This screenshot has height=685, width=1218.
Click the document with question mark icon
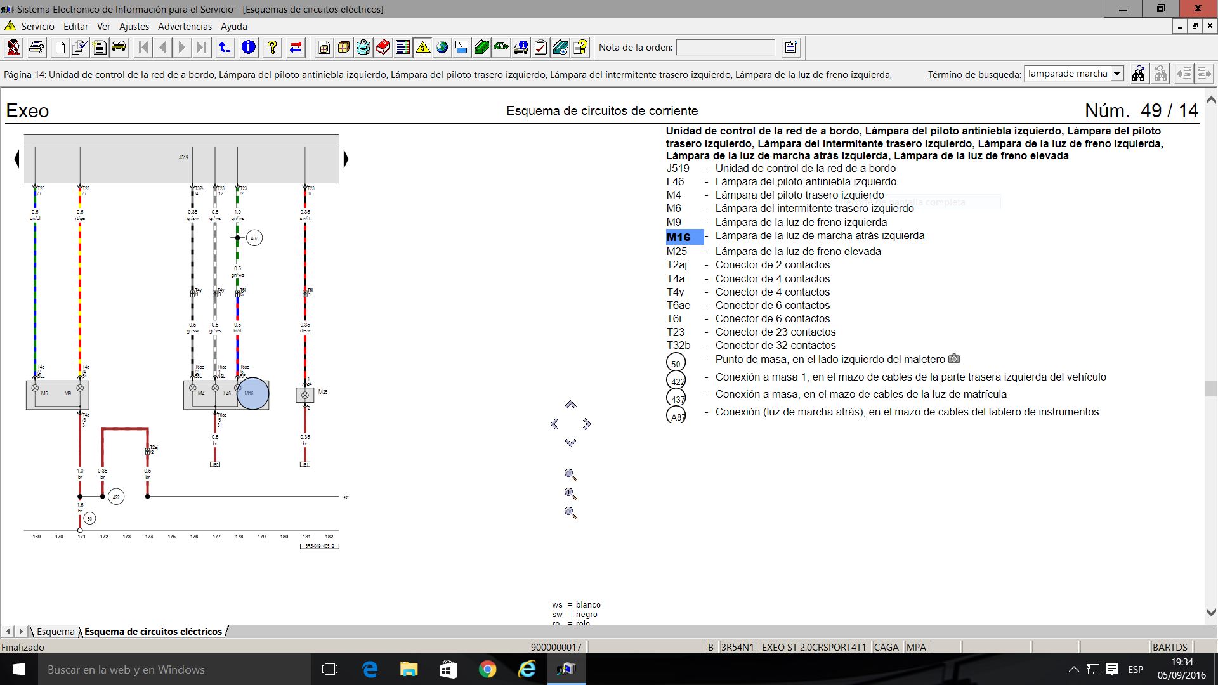[x=580, y=47]
